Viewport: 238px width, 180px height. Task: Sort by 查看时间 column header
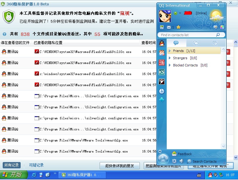[148, 43]
